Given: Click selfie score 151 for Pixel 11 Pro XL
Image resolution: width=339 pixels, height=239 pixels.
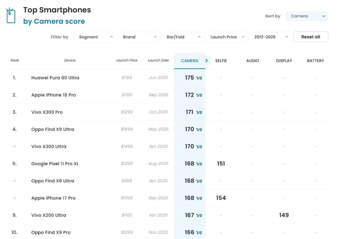Looking at the screenshot, I should pyautogui.click(x=221, y=164).
